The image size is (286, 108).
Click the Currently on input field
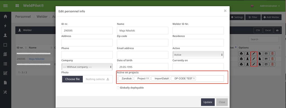198,67
